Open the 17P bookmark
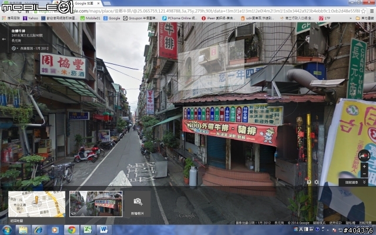The width and height of the screenshot is (376, 235). tap(324, 18)
